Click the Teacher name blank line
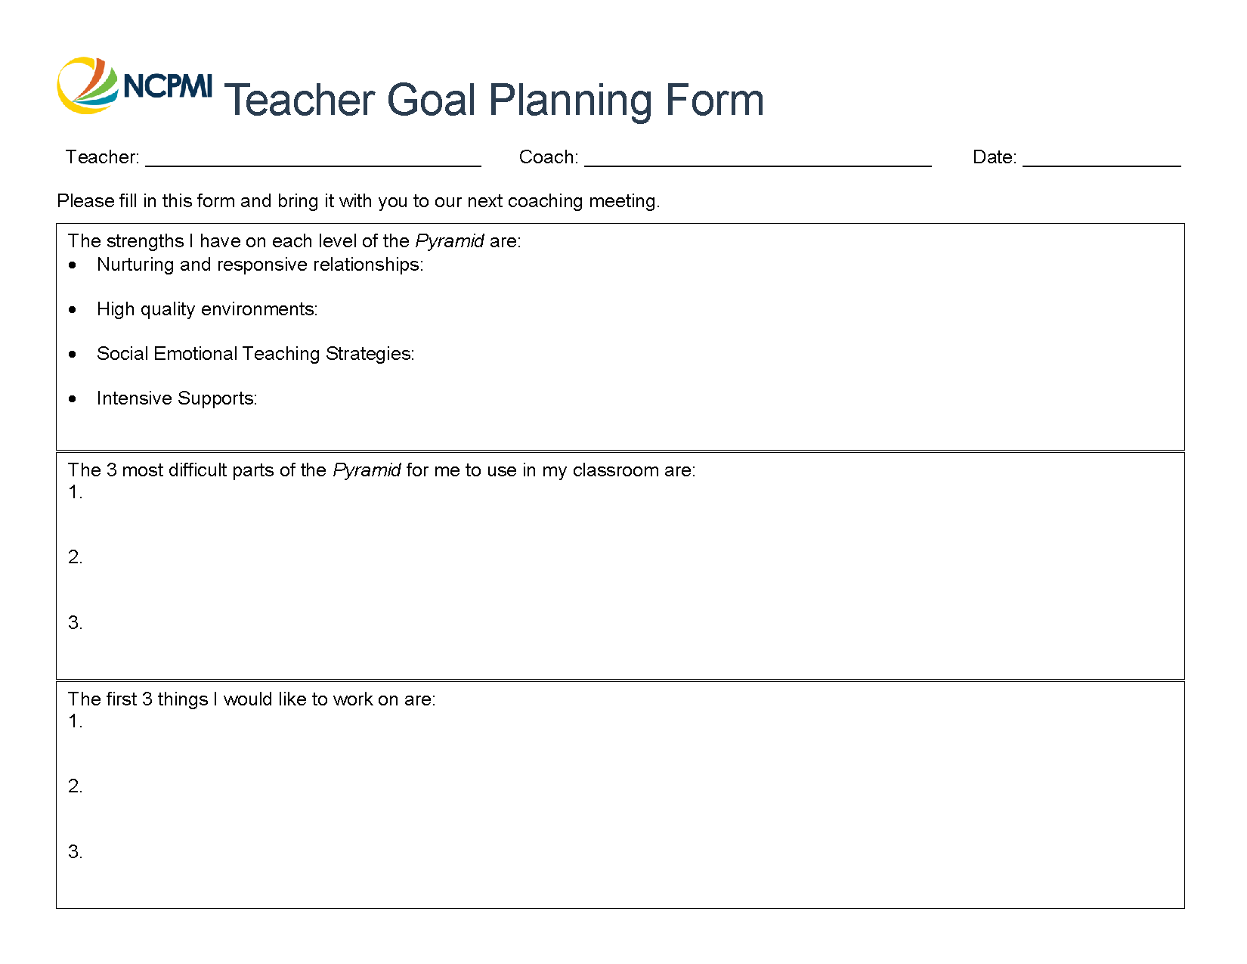1247x964 pixels. [x=313, y=157]
